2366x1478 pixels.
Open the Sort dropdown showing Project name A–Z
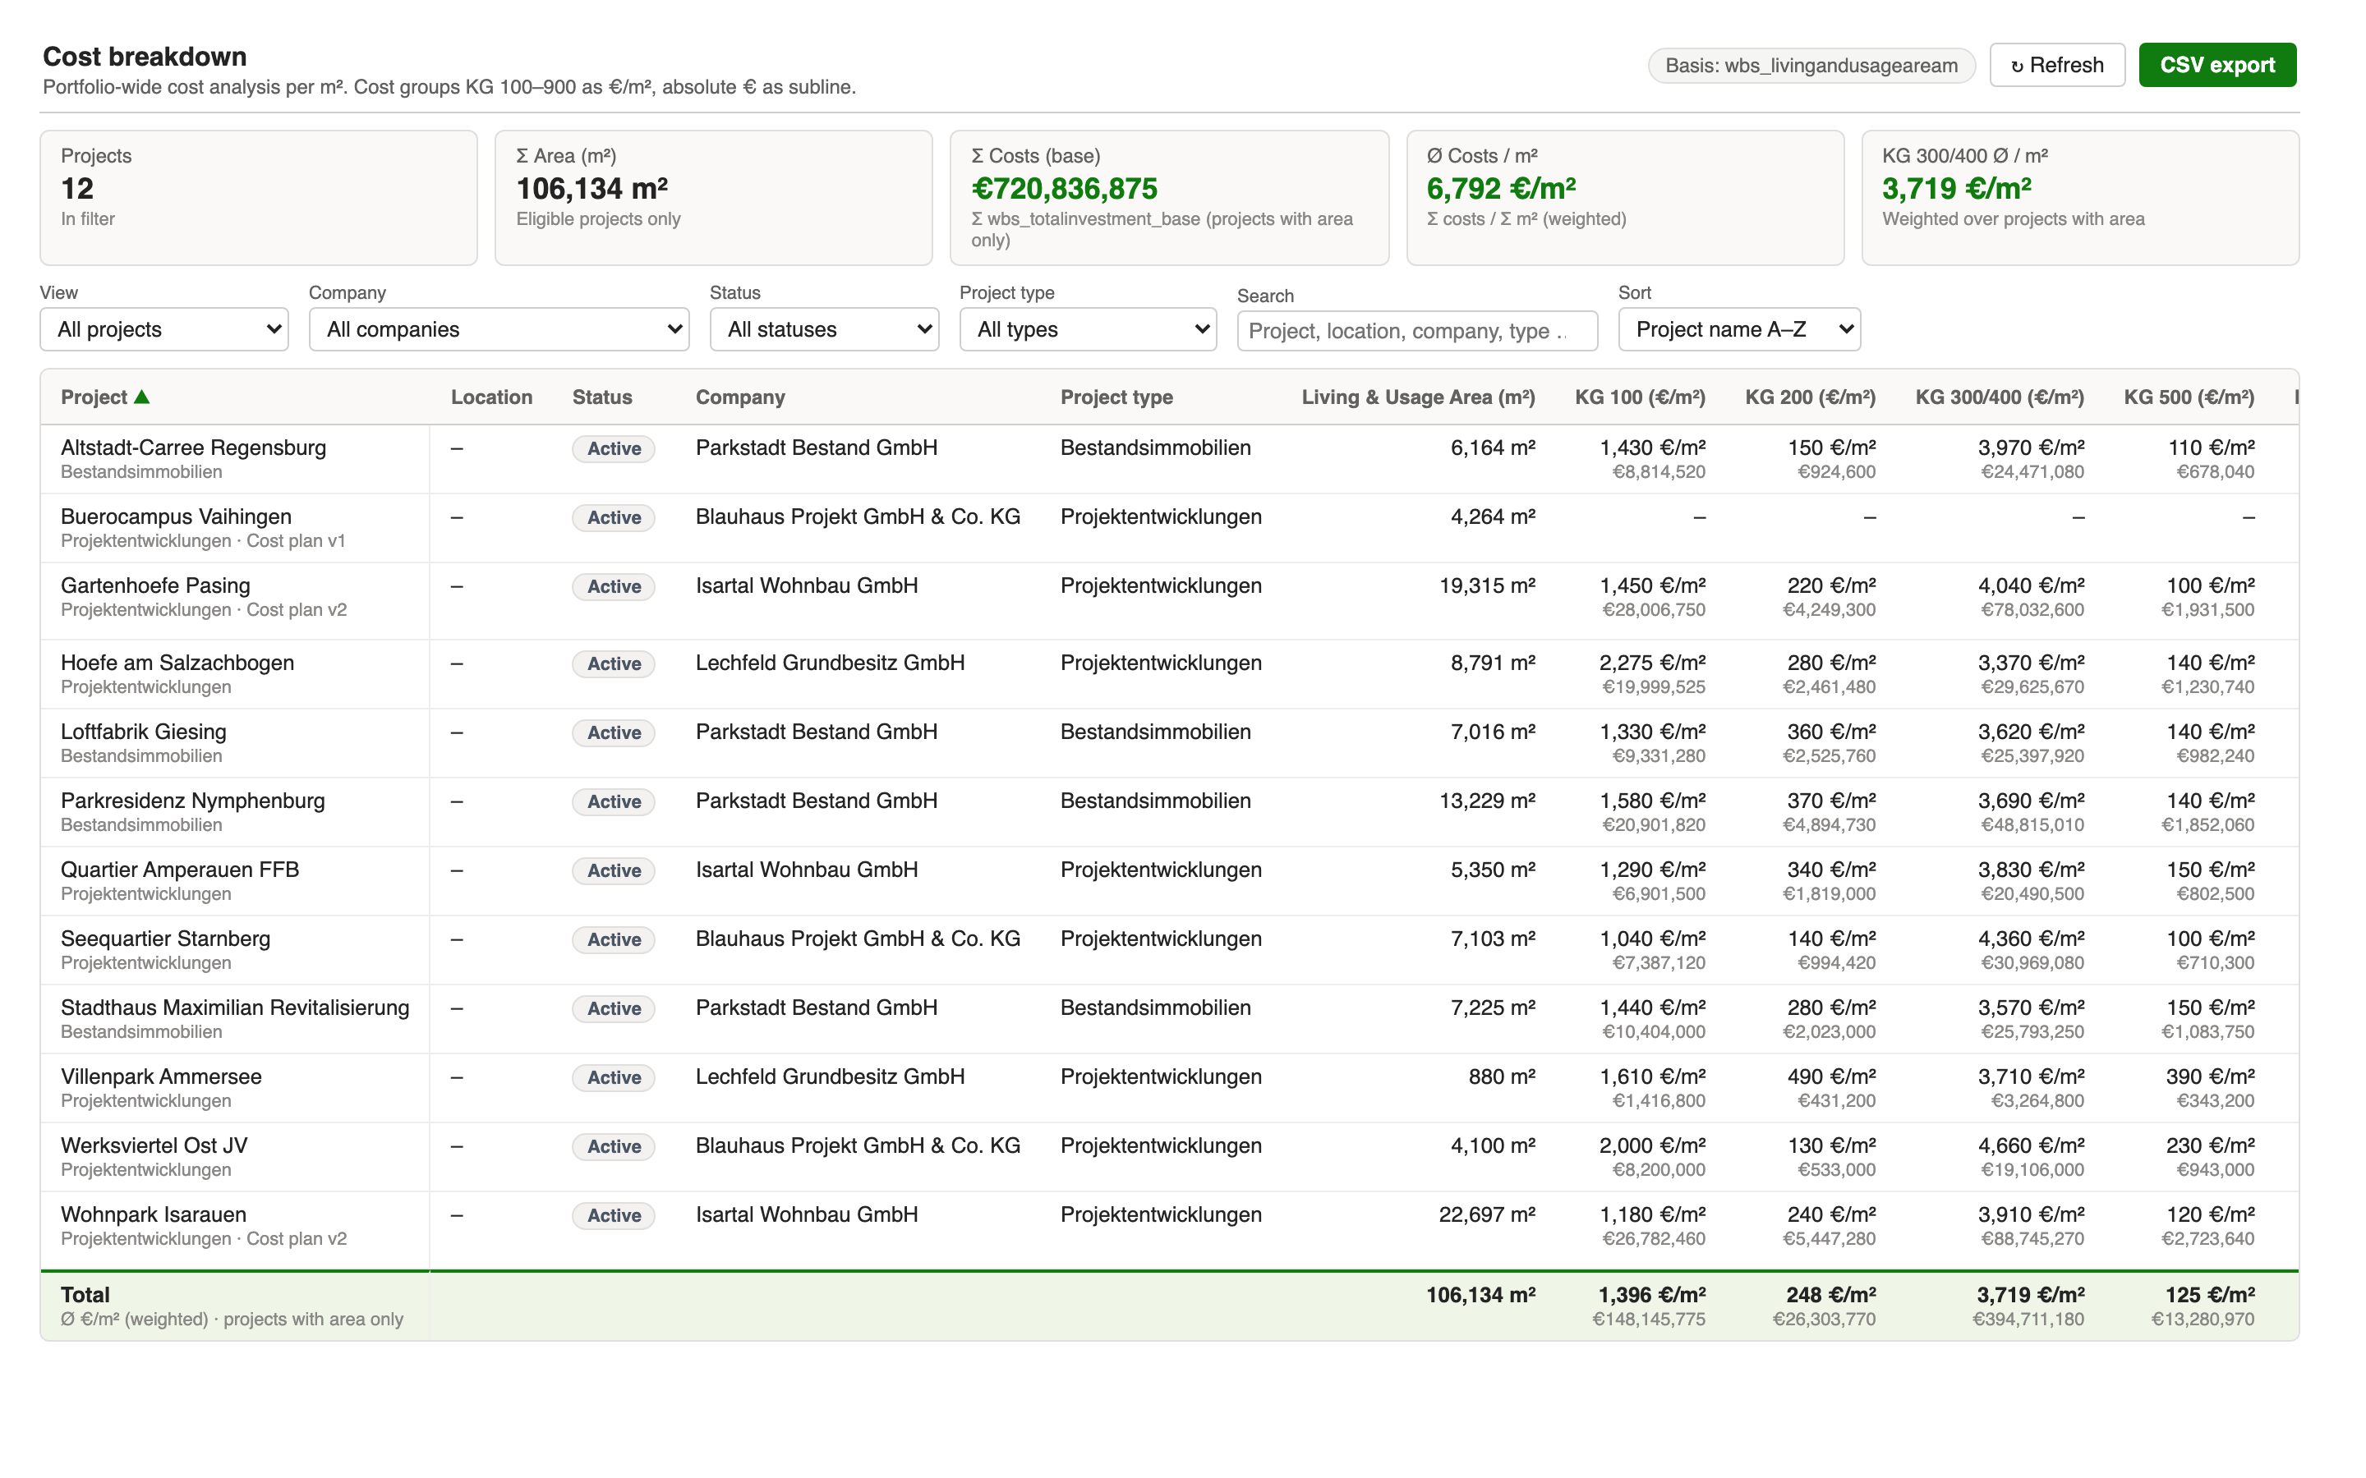pyautogui.click(x=1739, y=329)
